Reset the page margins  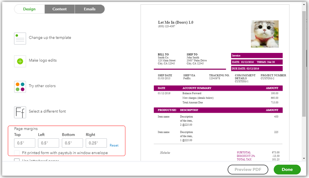114,145
